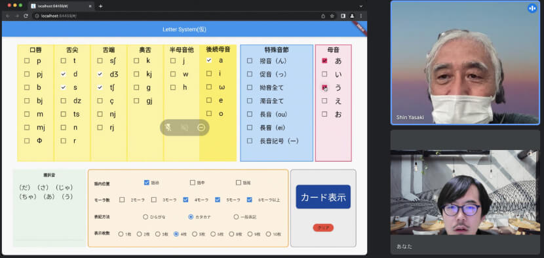Image resolution: width=544 pixels, height=258 pixels.
Task: Check the j semivowel box
Action: (x=173, y=61)
